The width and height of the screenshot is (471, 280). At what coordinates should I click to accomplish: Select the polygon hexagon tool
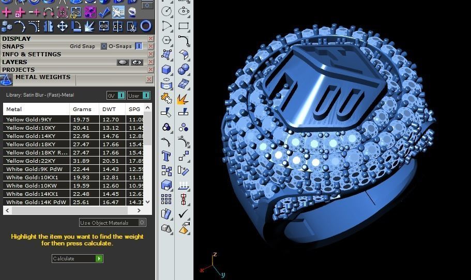pyautogui.click(x=166, y=40)
